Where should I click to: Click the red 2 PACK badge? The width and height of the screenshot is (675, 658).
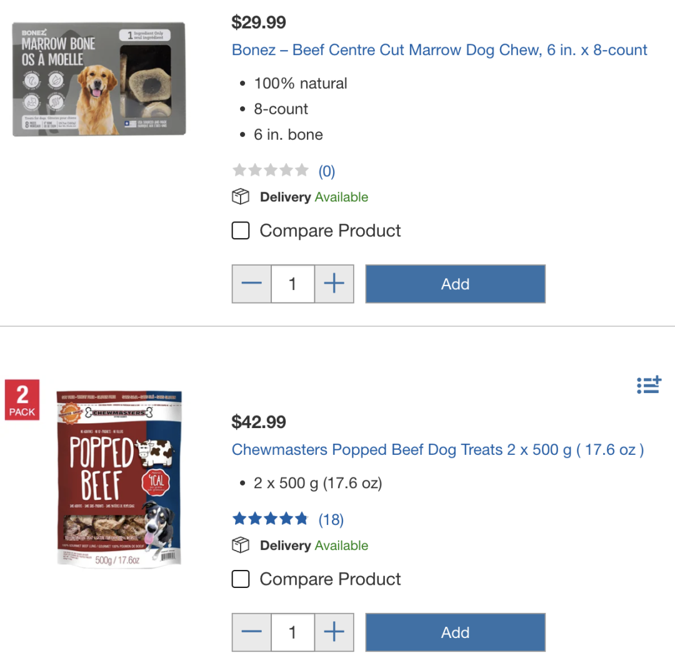22,400
